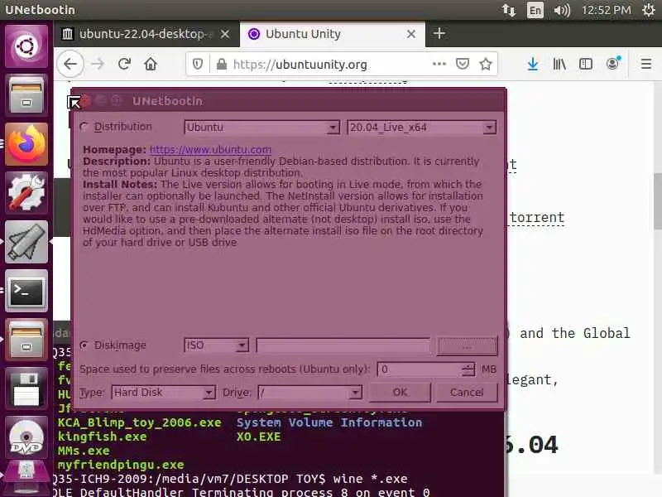Toggle Firefox sidebar view

pyautogui.click(x=586, y=65)
